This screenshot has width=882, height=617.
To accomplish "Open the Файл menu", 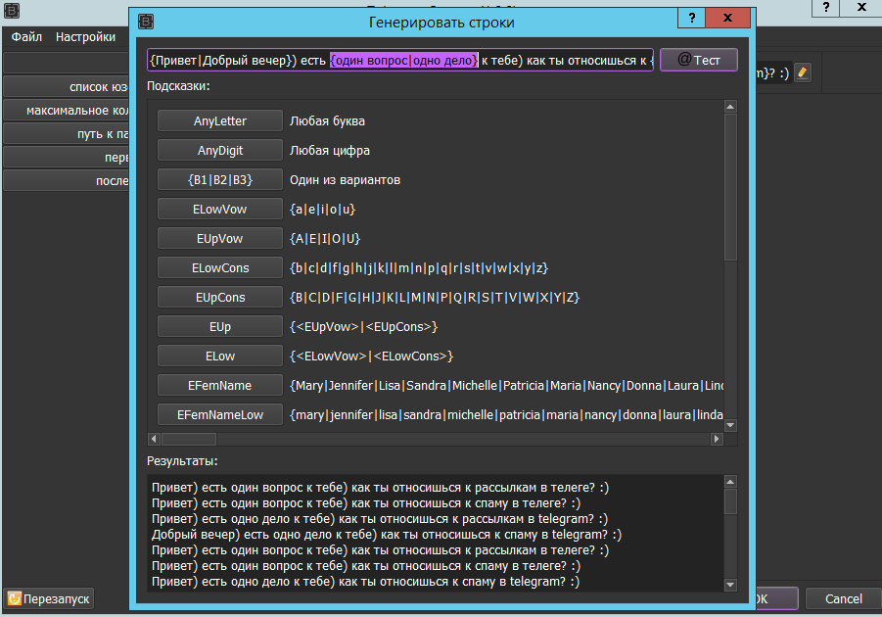I will click(x=26, y=37).
